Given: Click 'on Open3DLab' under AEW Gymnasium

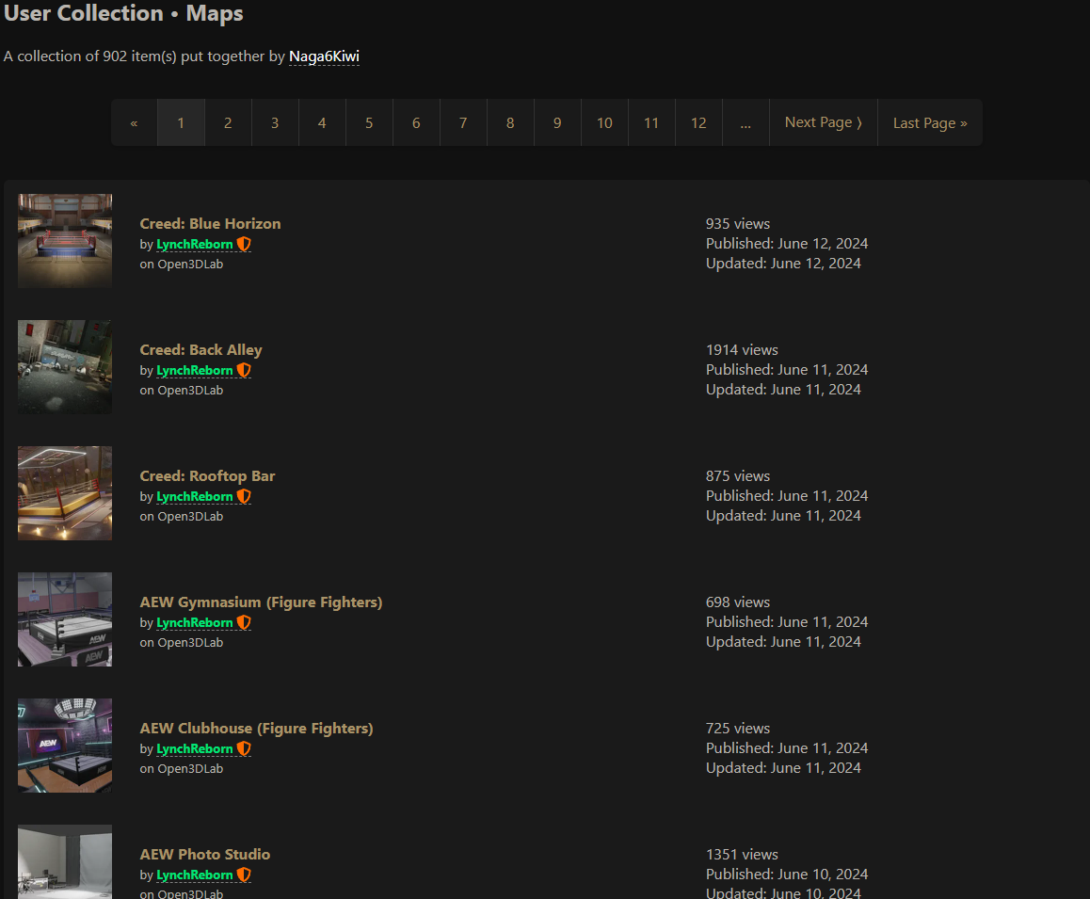Looking at the screenshot, I should tap(182, 642).
